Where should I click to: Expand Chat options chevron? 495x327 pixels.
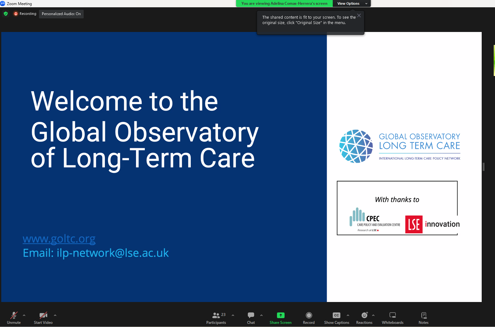click(x=261, y=315)
